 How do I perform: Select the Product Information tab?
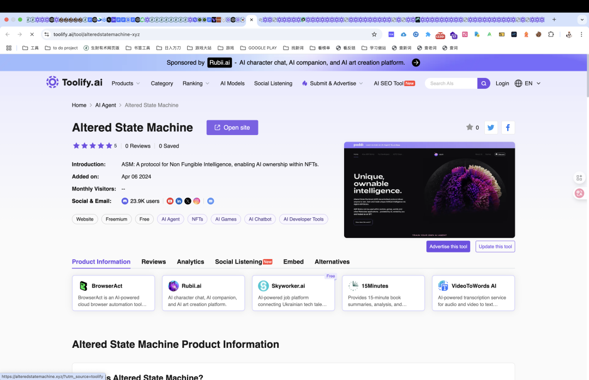tap(101, 262)
